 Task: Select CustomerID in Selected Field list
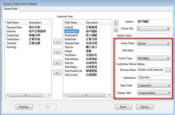tap(71, 31)
